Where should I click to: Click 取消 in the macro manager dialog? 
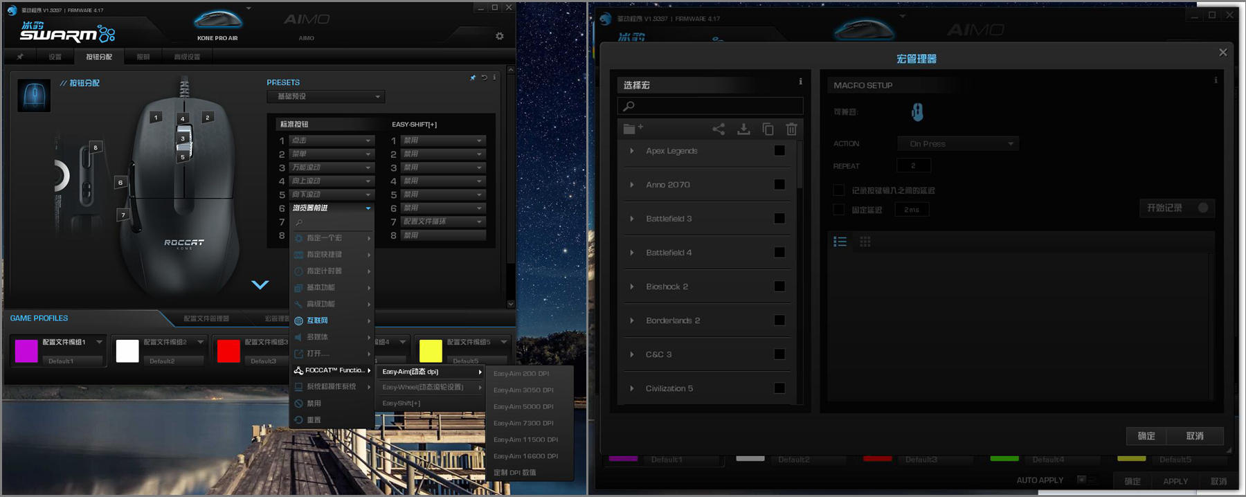1195,436
